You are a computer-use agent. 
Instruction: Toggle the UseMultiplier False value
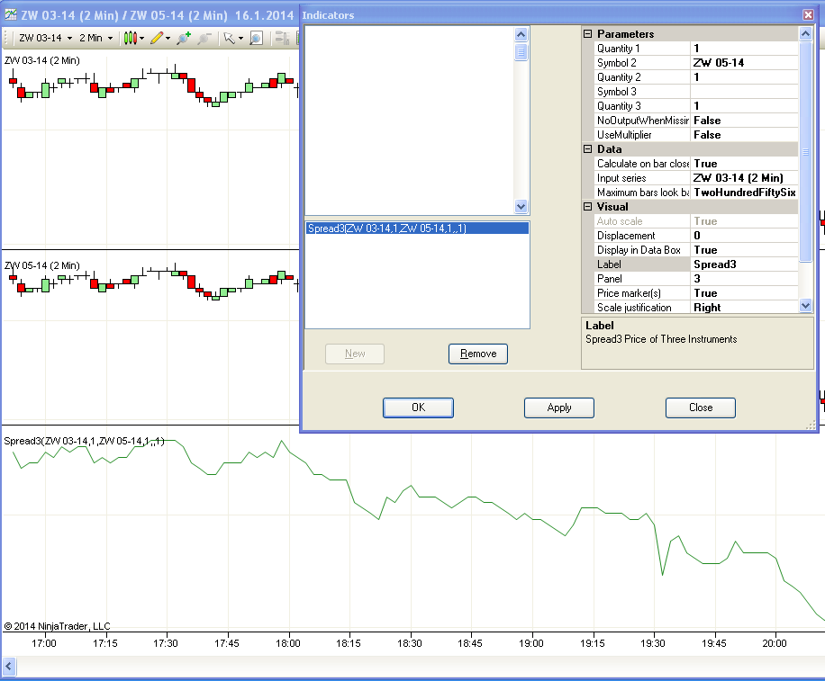[743, 135]
